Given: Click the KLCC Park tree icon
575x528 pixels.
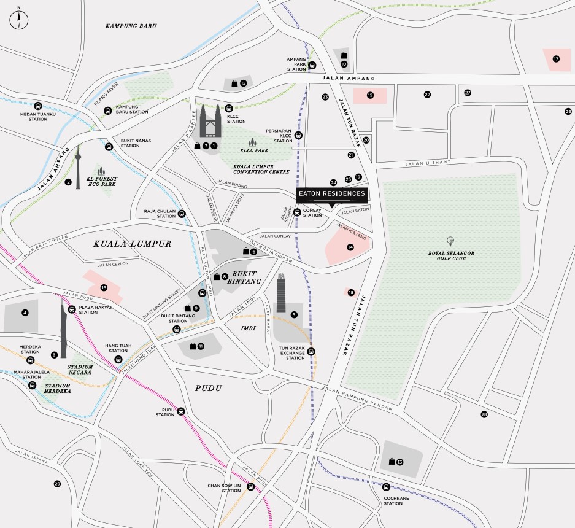Looking at the screenshot, I should [x=252, y=142].
